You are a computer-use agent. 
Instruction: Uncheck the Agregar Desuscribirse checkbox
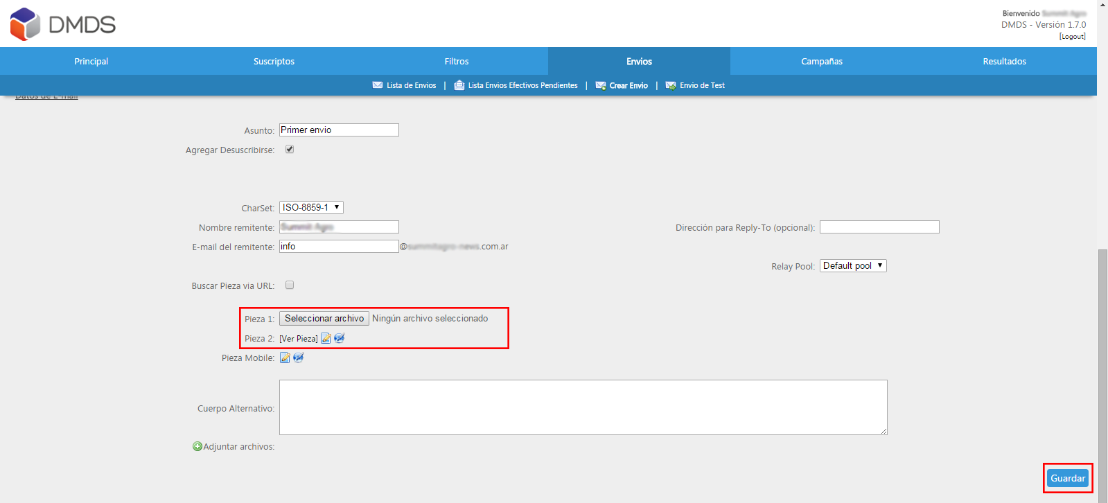290,149
